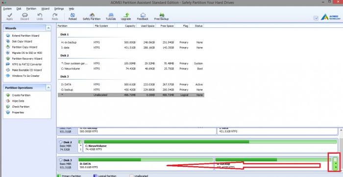Choose the Check Partition operation

(x=18, y=107)
